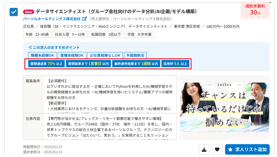Click the 年齢 22~80歳 condition tag

click(37, 34)
